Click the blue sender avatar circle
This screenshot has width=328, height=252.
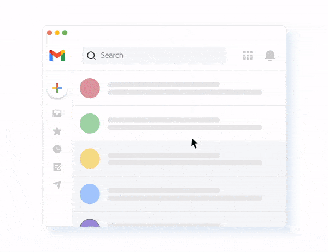(90, 194)
